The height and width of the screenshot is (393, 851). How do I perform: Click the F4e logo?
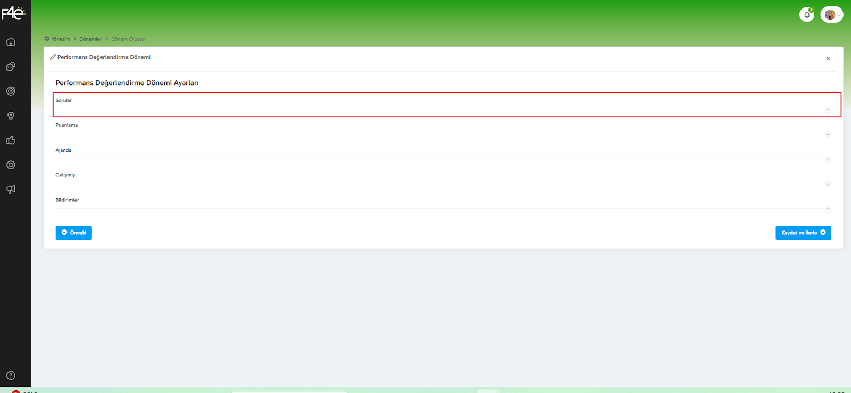[x=13, y=13]
